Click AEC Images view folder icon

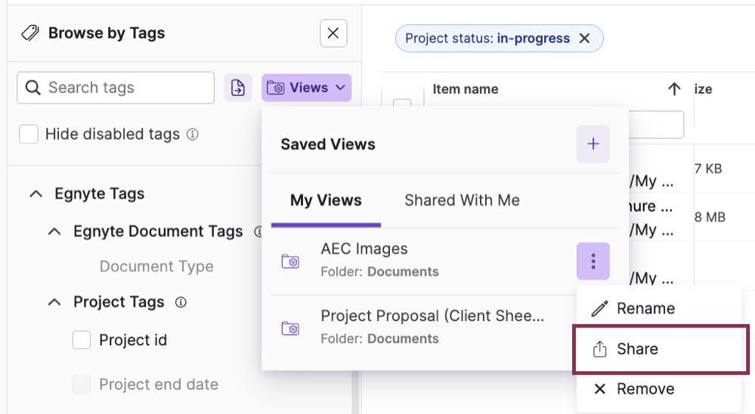pos(290,261)
